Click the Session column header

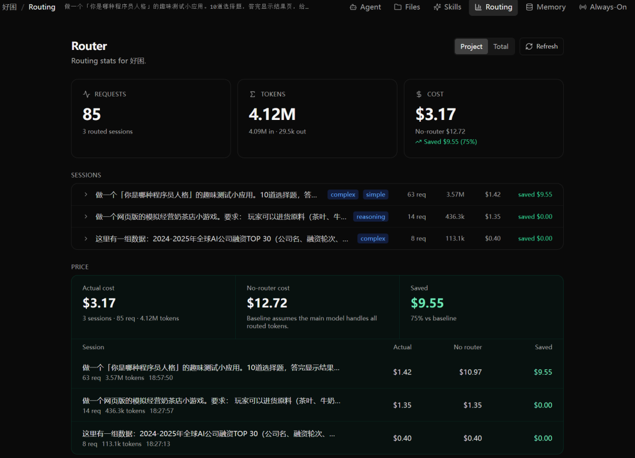pyautogui.click(x=93, y=347)
